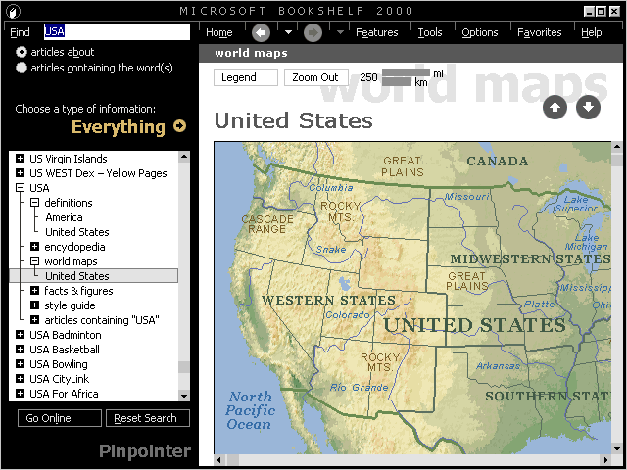Viewport: 627px width, 470px height.
Task: Click the Zoom Out button
Action: click(315, 77)
